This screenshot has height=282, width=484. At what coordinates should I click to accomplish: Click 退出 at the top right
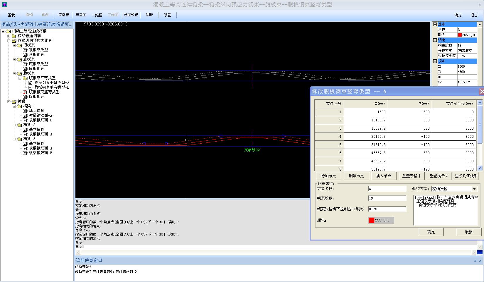(x=474, y=15)
